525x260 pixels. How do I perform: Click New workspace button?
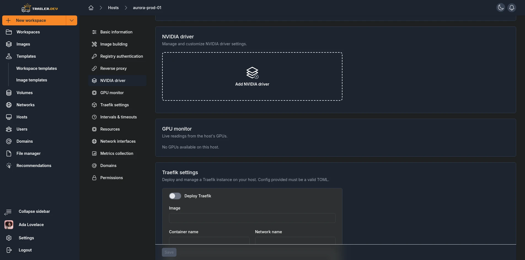pos(34,20)
